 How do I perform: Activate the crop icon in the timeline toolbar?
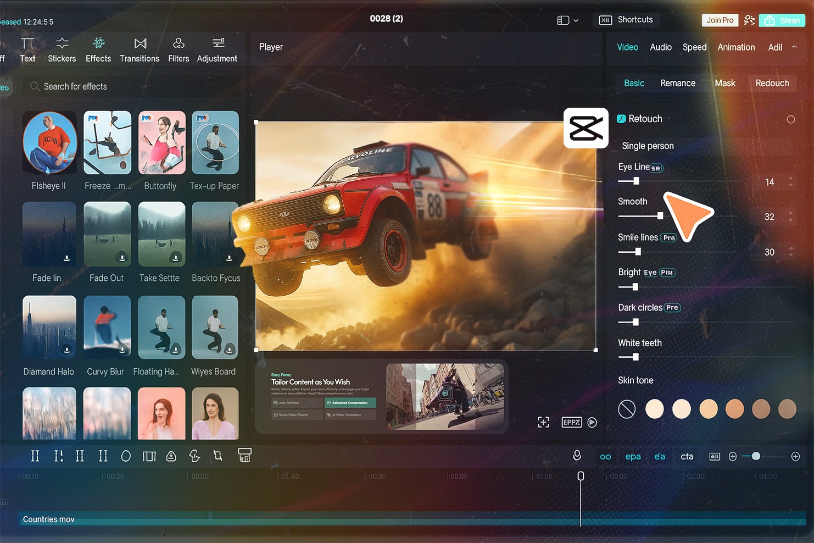(218, 456)
